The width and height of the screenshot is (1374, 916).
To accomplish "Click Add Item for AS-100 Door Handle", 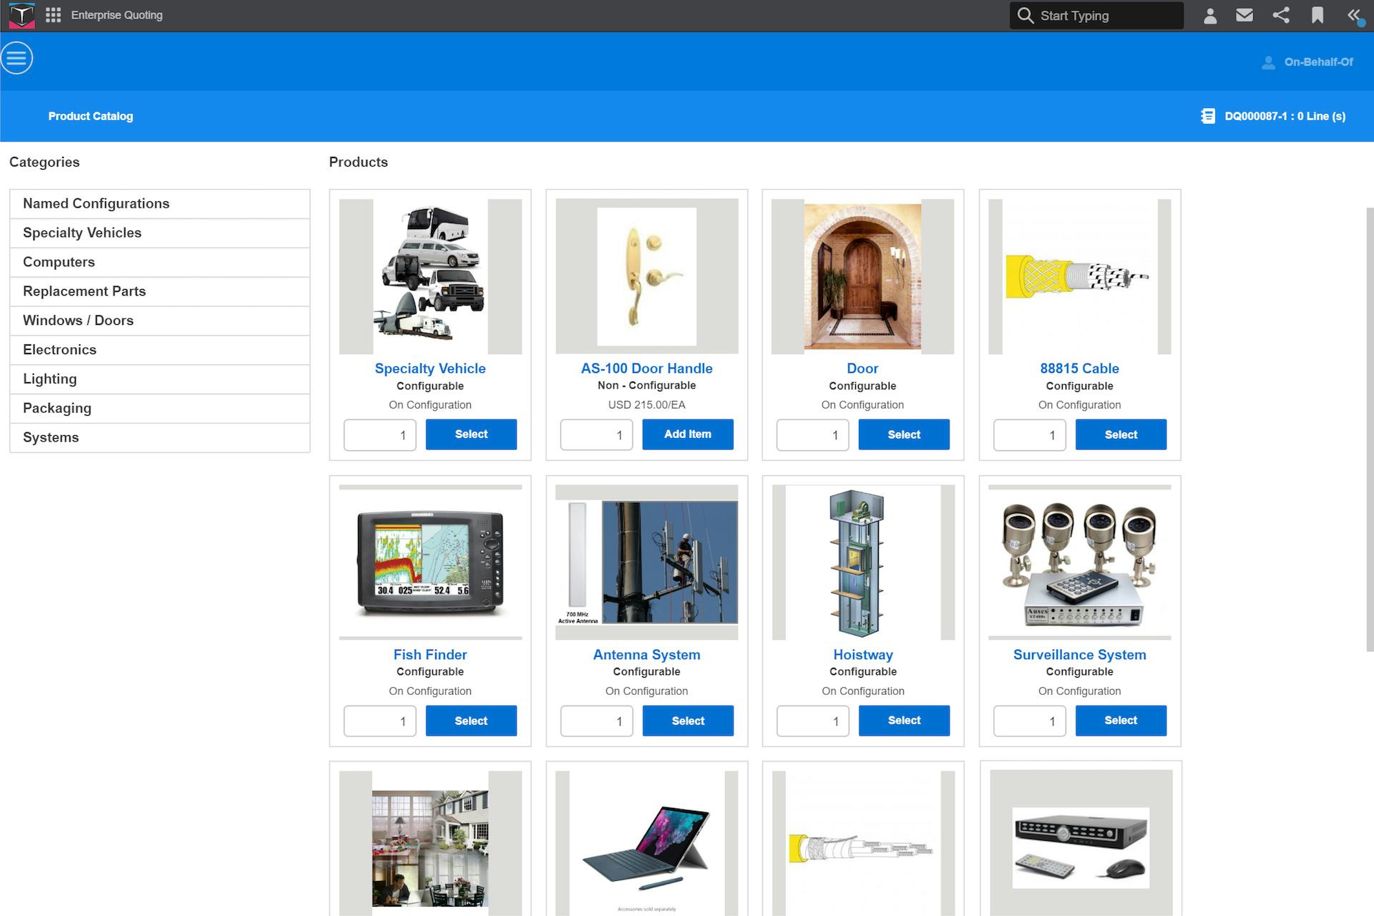I will 688,434.
